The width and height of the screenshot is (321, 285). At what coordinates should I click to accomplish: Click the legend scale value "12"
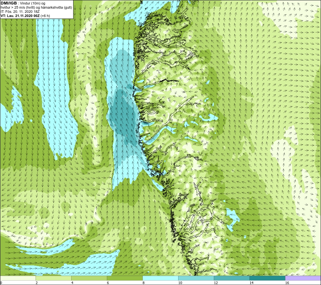point(216,283)
